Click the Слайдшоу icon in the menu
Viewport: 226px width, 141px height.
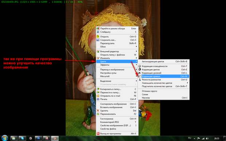[x=98, y=32]
